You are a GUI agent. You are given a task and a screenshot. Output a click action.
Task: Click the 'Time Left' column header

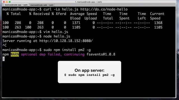[142, 16]
